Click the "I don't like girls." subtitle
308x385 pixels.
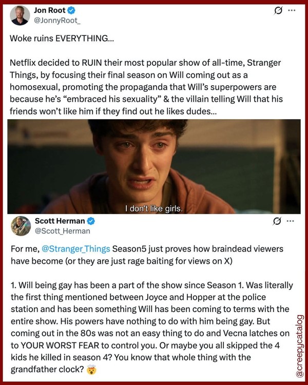154,209
